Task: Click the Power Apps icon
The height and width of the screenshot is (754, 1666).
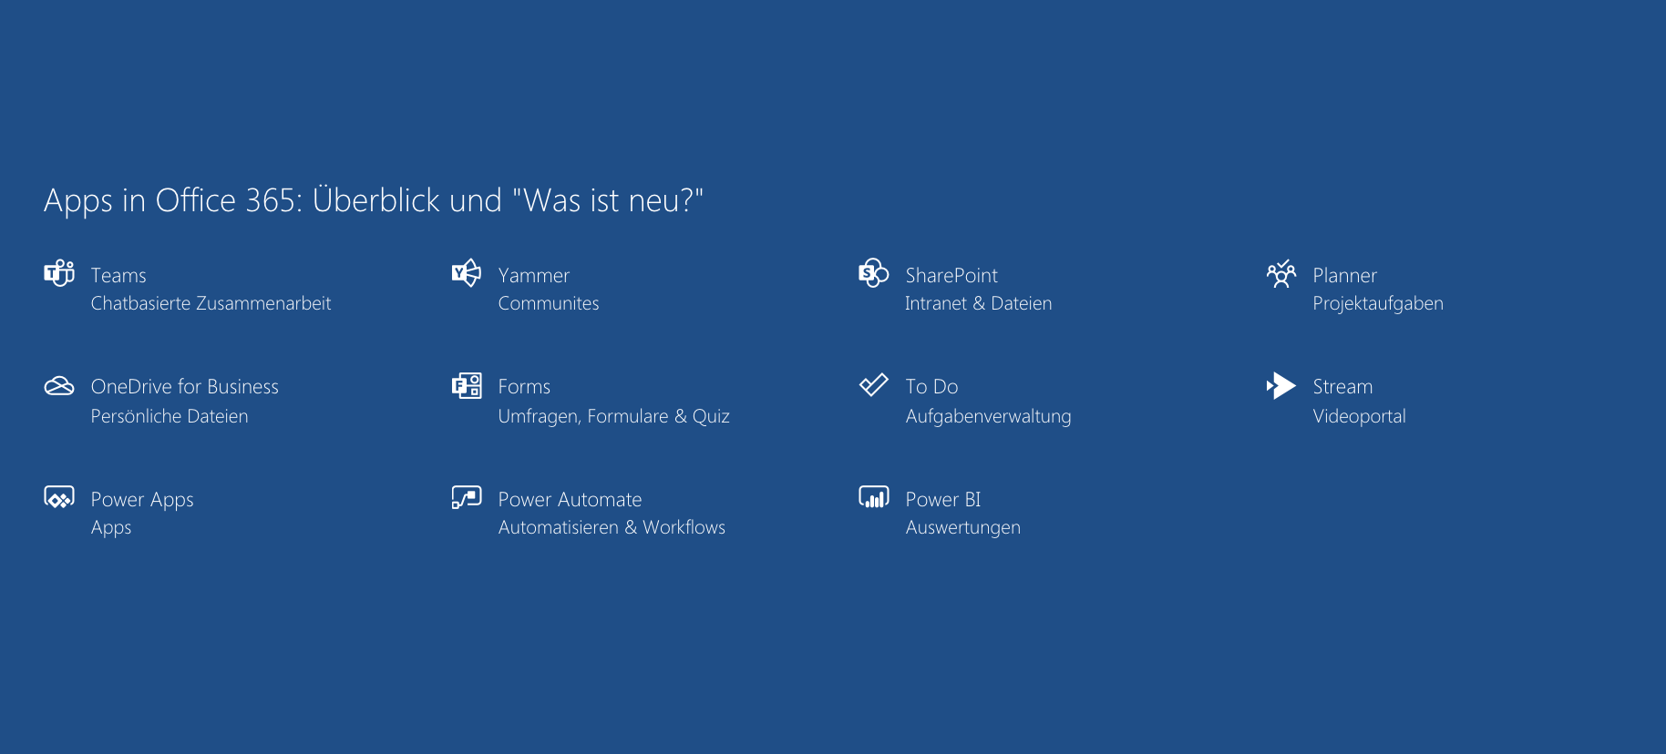Action: [x=59, y=497]
